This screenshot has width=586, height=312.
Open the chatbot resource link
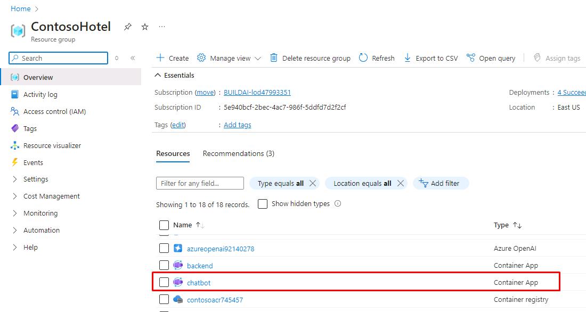coord(199,283)
